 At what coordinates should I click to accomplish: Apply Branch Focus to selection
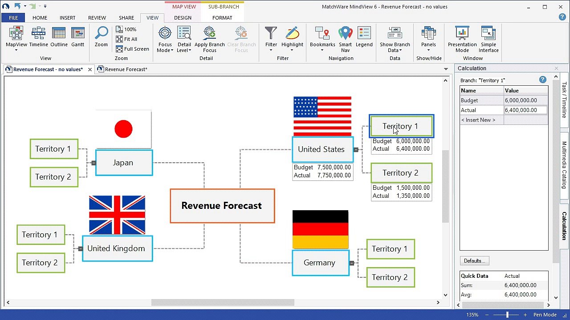coord(209,39)
